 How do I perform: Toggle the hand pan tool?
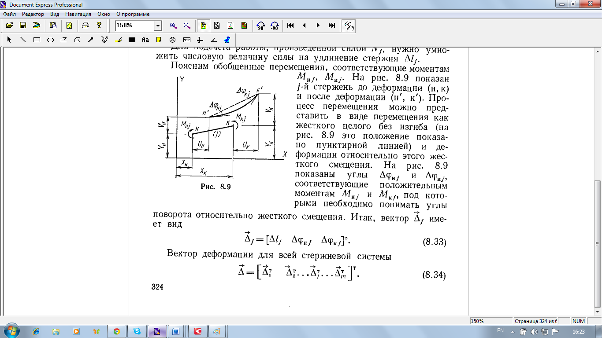pos(349,26)
